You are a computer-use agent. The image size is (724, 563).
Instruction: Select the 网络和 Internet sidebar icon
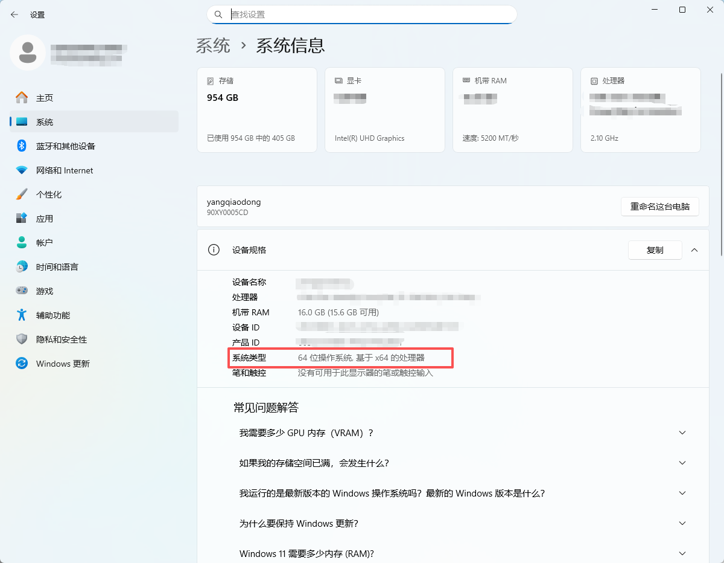point(21,170)
